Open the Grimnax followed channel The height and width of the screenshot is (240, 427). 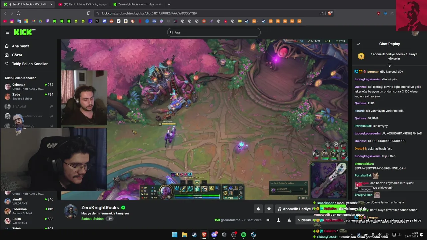point(29,87)
